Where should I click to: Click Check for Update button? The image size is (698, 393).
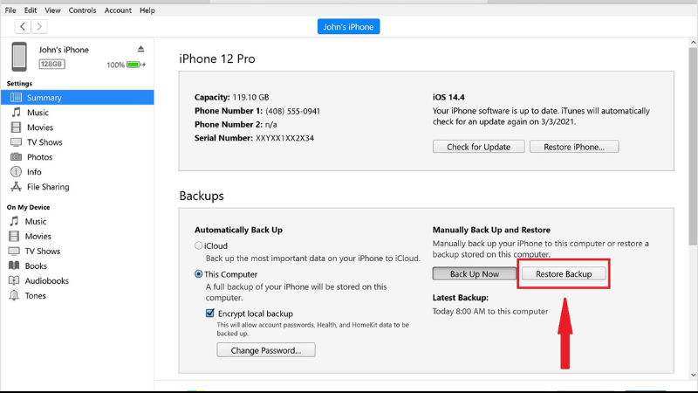[478, 147]
